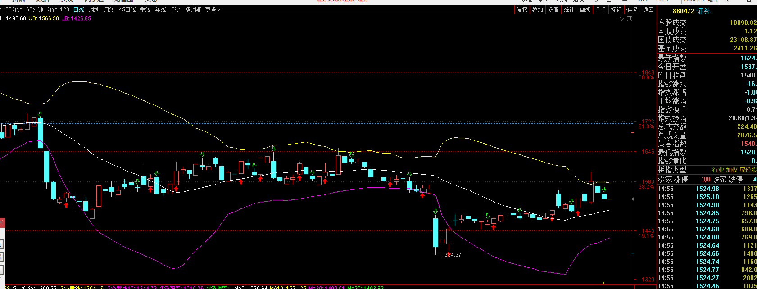The width and height of the screenshot is (757, 289).
Task: Click the tick price 1525.10
Action: [707, 197]
